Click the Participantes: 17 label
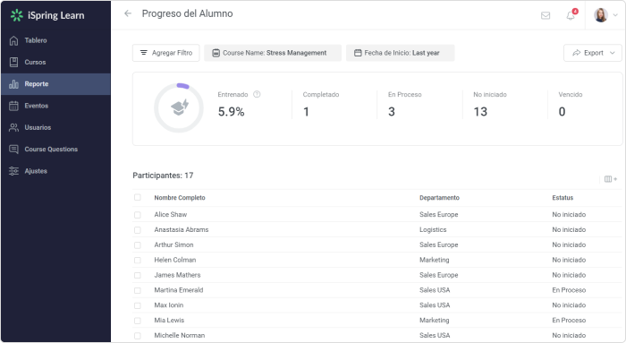Image resolution: width=626 pixels, height=343 pixels. pyautogui.click(x=163, y=176)
